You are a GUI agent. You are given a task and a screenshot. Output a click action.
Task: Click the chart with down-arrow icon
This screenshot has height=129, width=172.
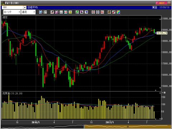(52, 12)
